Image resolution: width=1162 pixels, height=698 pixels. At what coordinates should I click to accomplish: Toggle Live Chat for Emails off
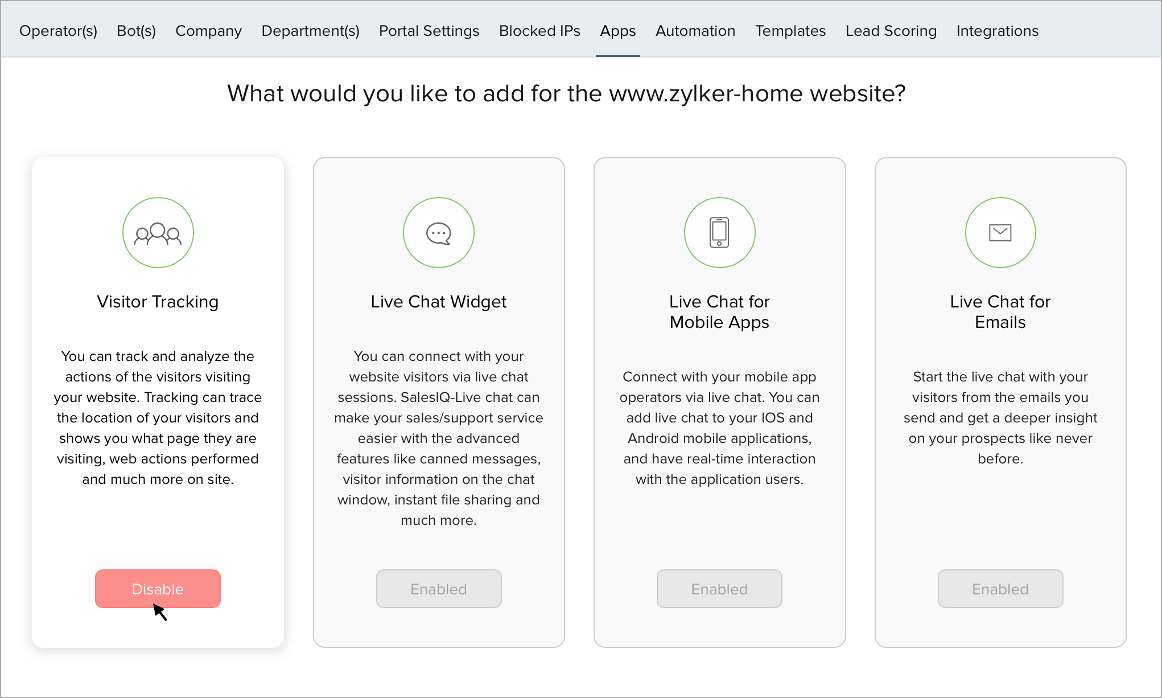click(x=1000, y=589)
